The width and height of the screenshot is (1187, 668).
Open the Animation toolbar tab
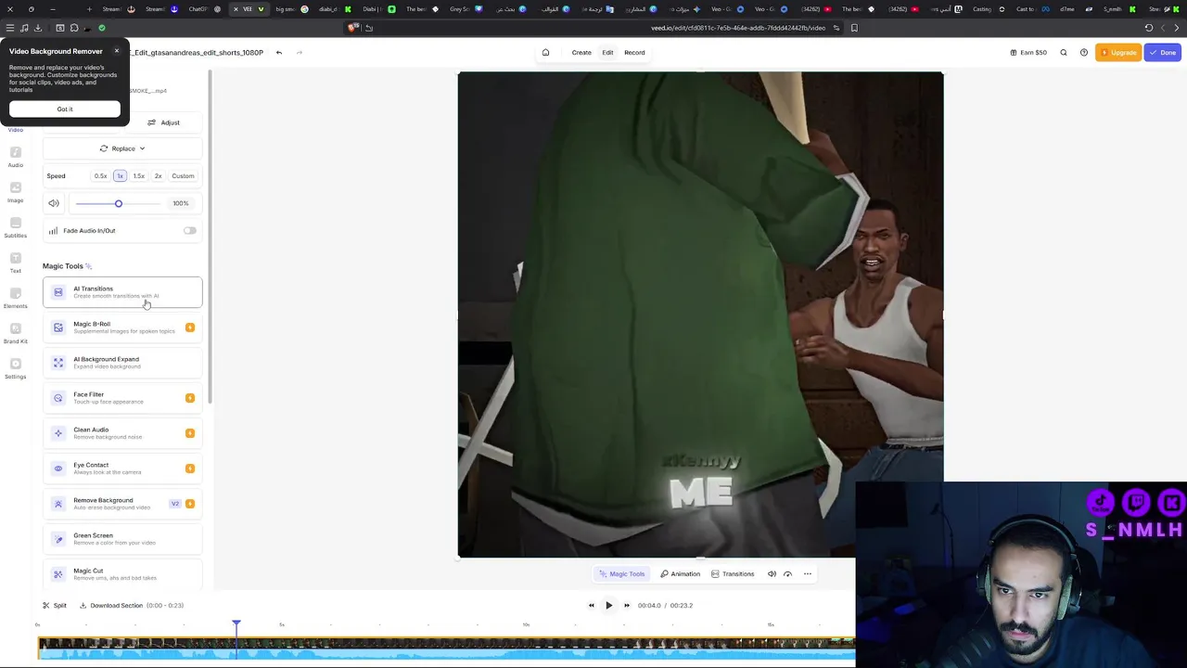(x=680, y=574)
